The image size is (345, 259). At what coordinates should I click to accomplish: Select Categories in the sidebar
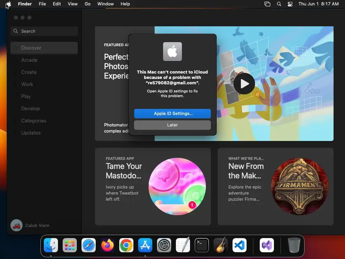[44, 121]
